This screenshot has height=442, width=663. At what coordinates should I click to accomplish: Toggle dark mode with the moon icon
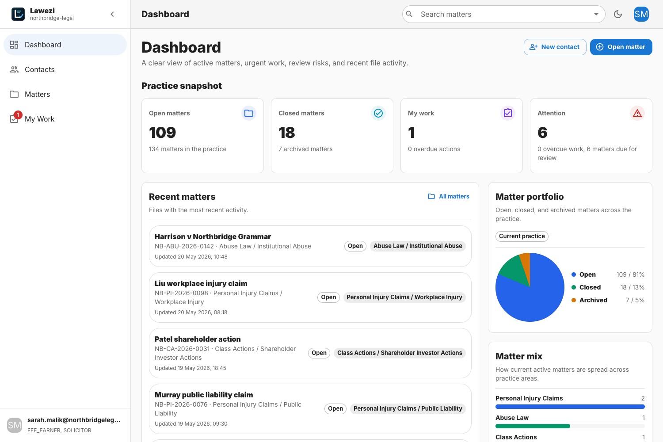coord(618,14)
